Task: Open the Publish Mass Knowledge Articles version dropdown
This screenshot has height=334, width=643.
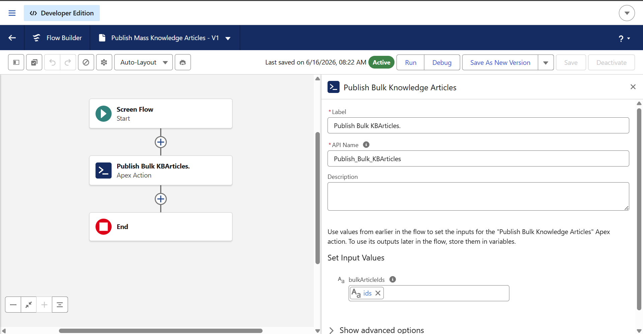Action: point(228,38)
